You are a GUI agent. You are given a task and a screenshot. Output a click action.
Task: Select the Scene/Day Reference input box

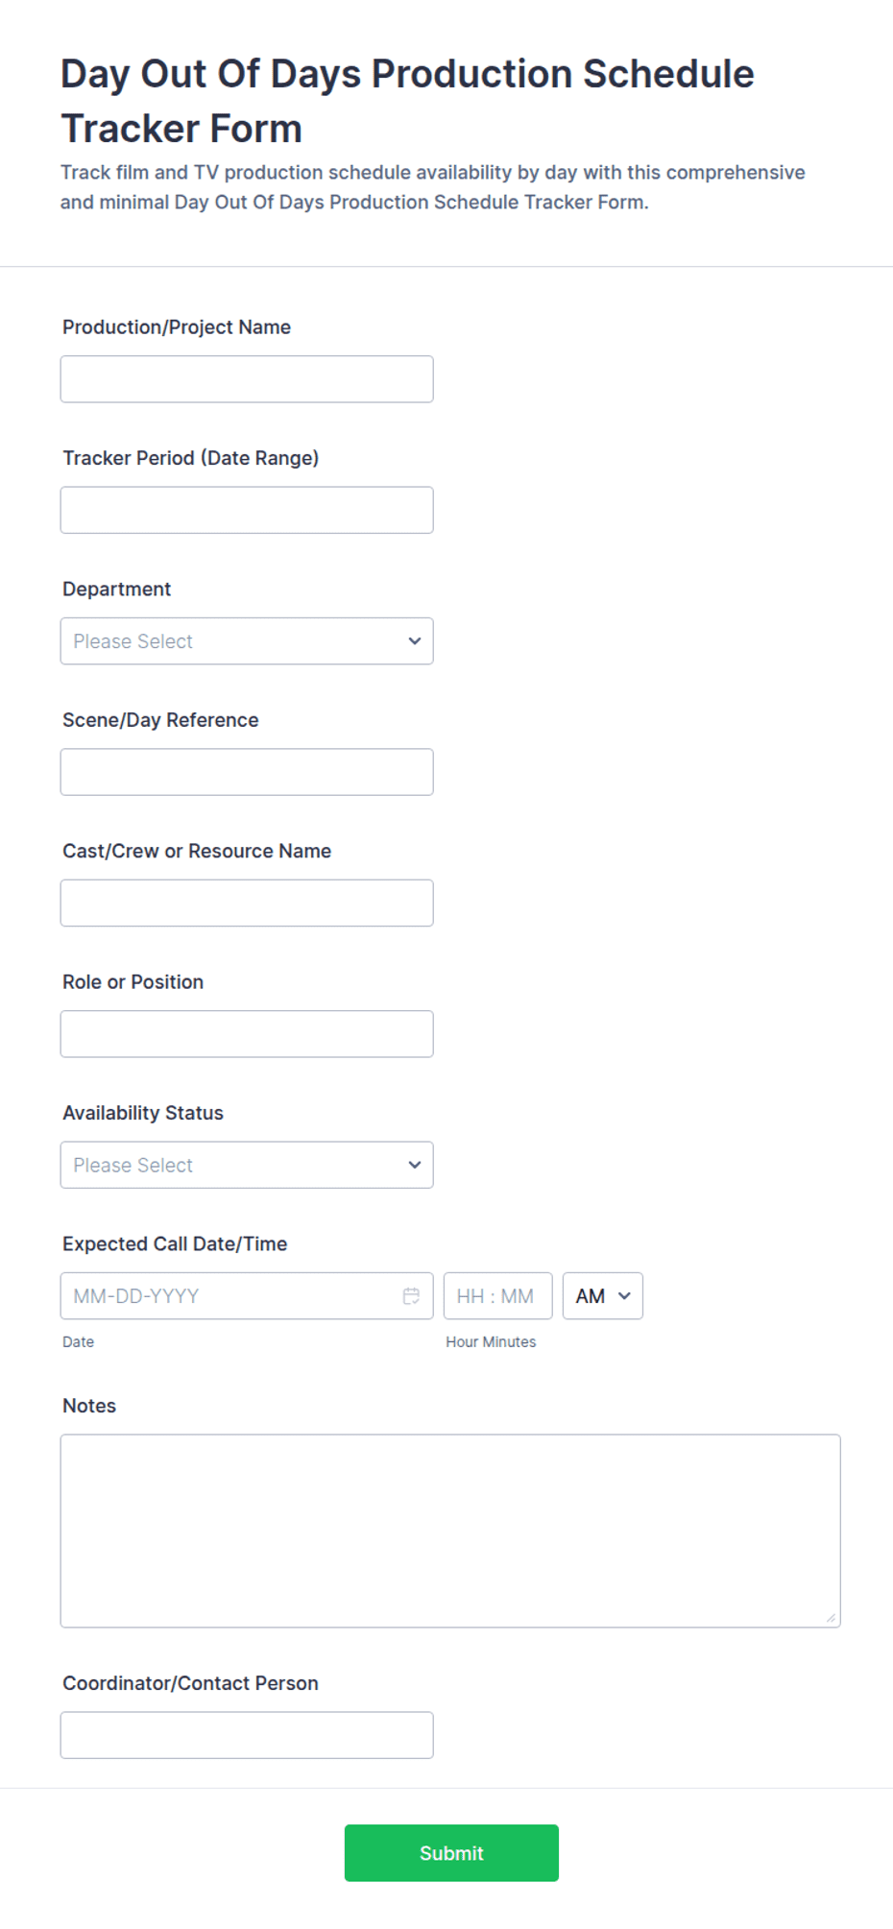click(247, 772)
